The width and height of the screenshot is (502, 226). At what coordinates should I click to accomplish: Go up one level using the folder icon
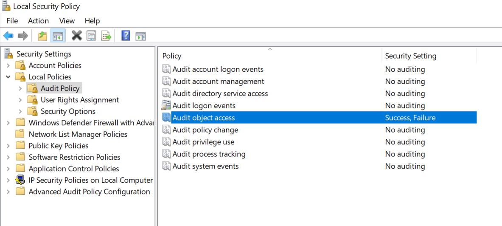(42, 36)
